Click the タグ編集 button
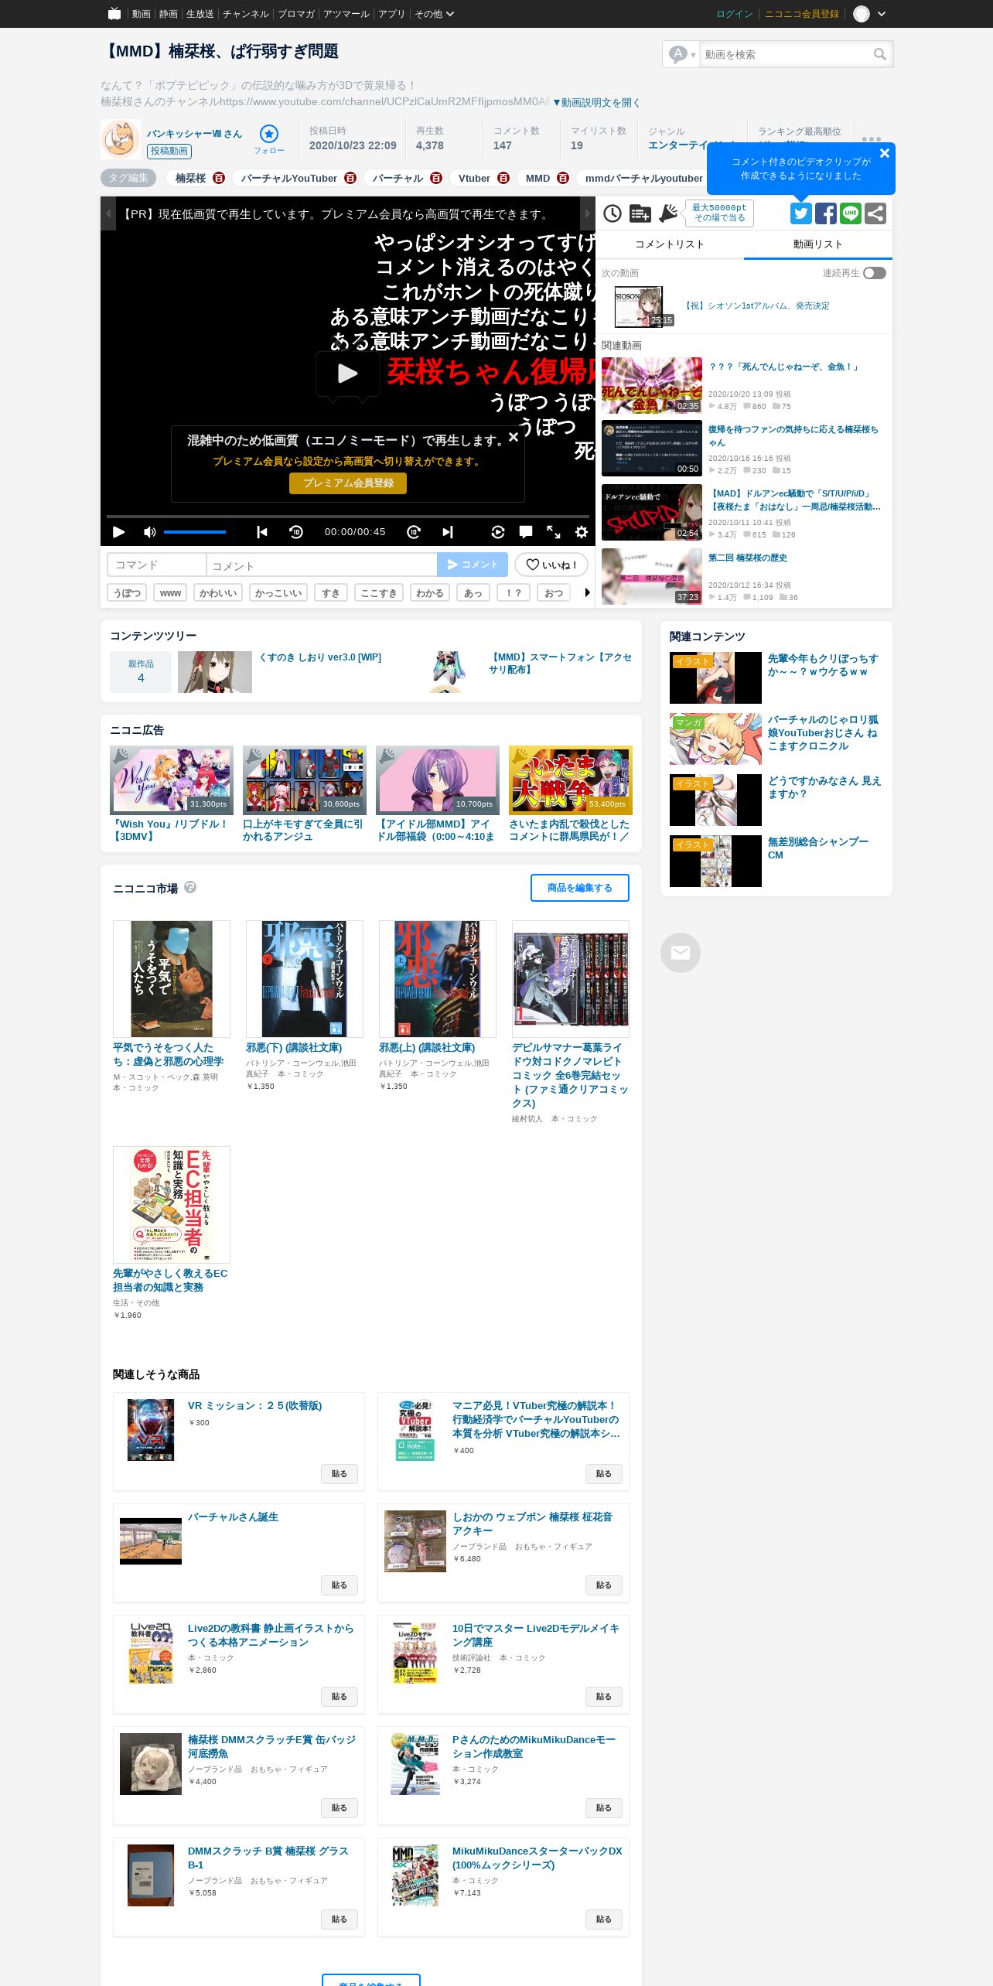 point(128,178)
